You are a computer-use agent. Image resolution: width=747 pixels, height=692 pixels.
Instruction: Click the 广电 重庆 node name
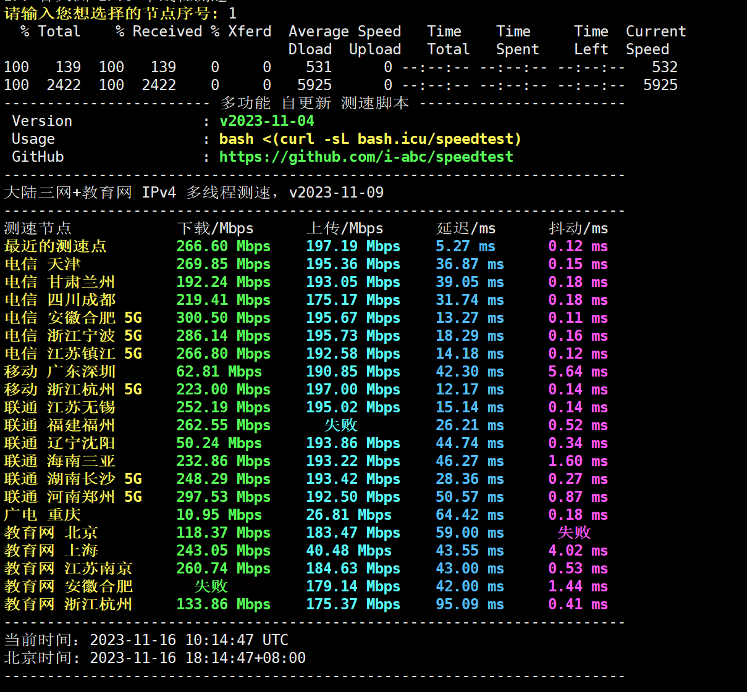[42, 515]
